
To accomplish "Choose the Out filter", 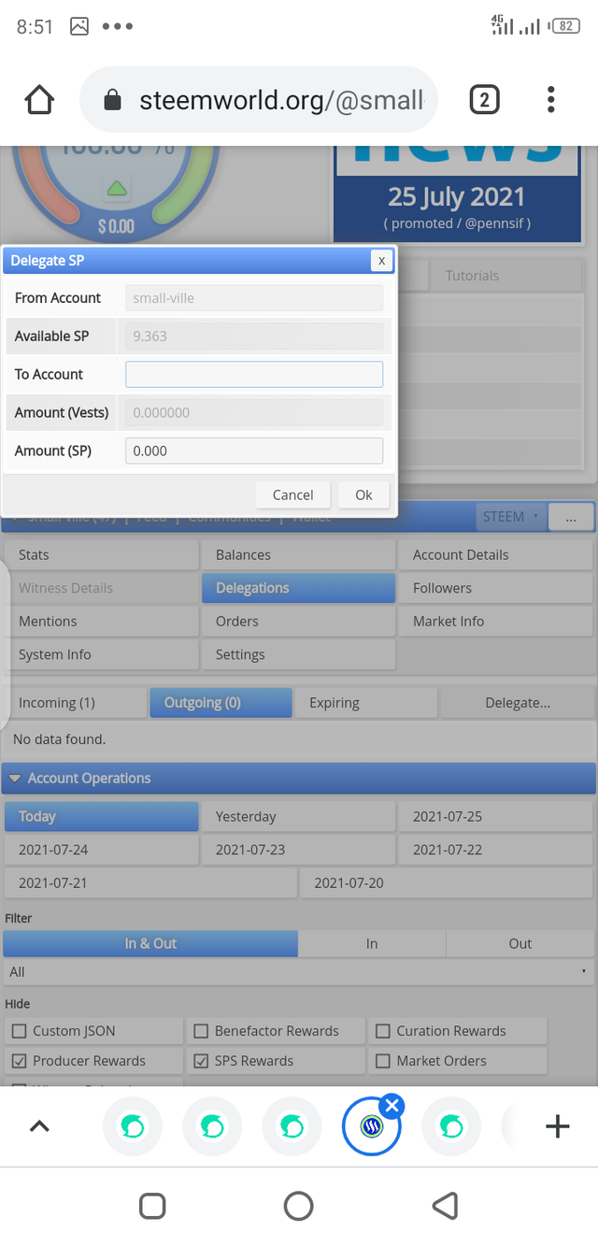I will point(520,943).
